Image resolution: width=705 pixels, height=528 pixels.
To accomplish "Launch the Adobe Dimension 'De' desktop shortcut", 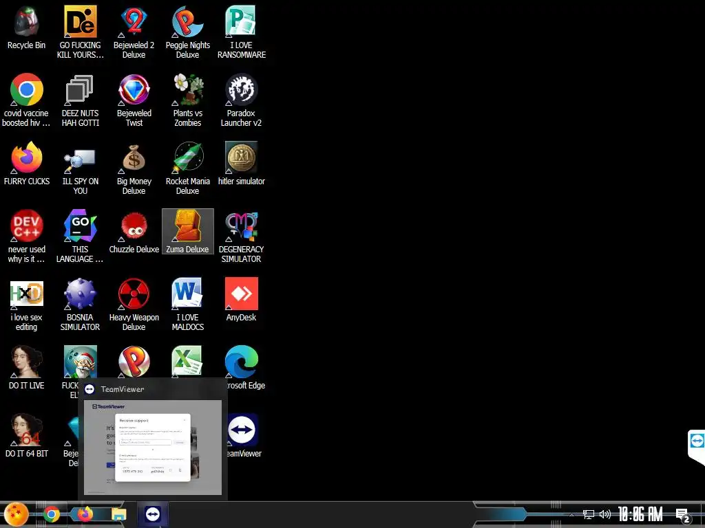I will [x=80, y=32].
